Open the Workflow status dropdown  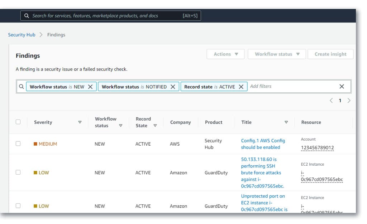[x=276, y=54]
